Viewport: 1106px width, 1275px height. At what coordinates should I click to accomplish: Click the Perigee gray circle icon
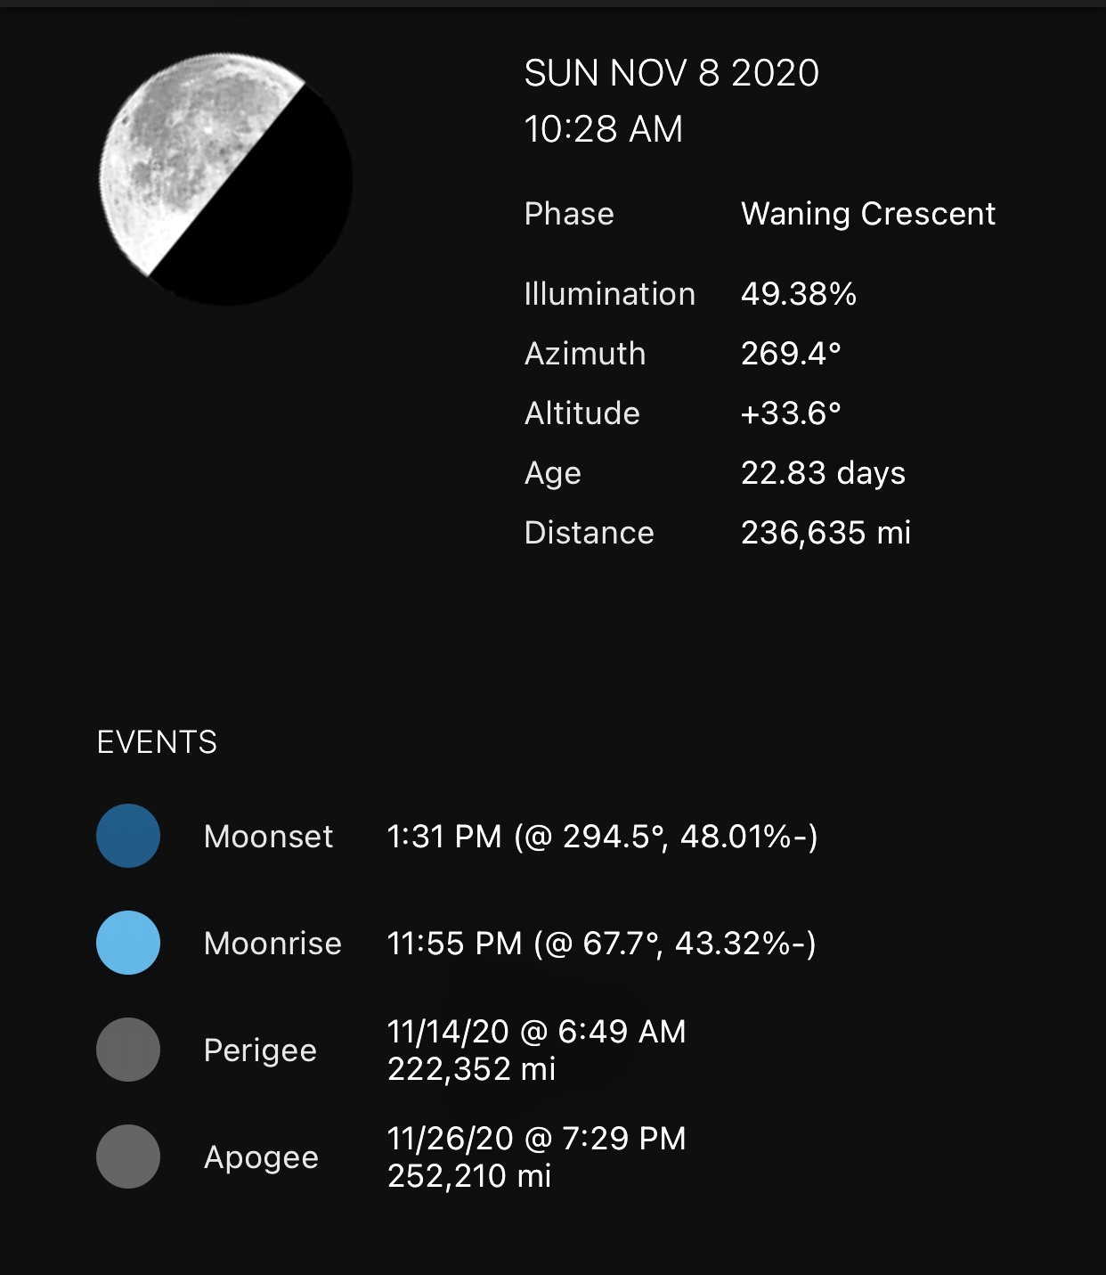[128, 1050]
